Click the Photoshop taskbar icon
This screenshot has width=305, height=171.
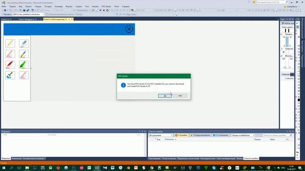tap(74, 168)
